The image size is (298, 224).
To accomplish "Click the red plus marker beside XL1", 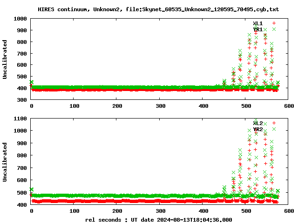I will coord(274,23).
